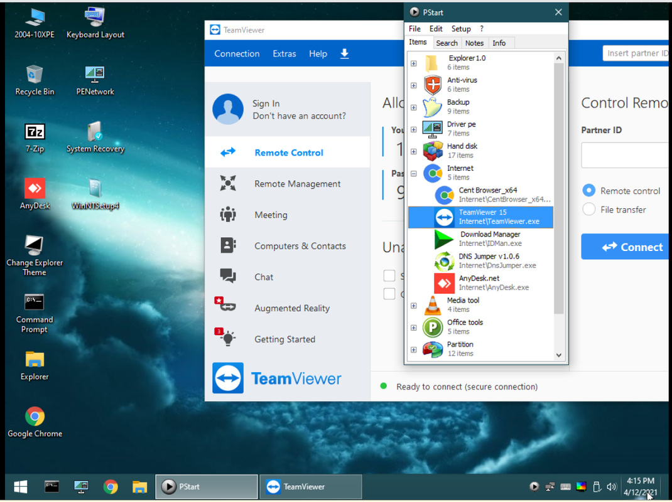Click the TeamViewer download arrow icon
Screen dimensions: 672x502
(344, 53)
